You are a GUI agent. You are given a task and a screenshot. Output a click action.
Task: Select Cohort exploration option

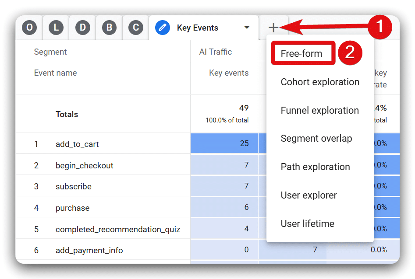coord(320,82)
